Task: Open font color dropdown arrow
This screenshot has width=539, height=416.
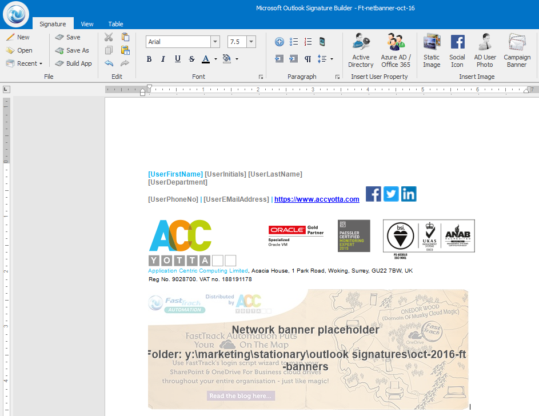Action: 215,59
